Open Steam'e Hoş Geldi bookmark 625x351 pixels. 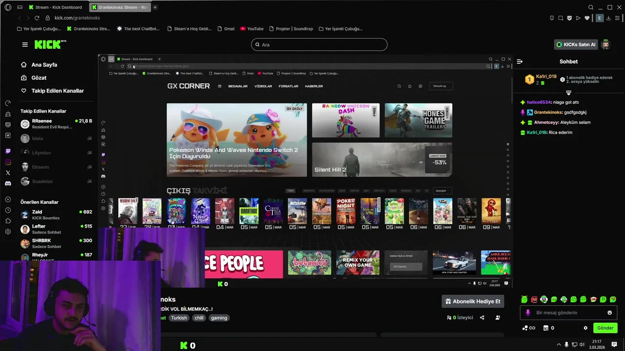pyautogui.click(x=189, y=29)
